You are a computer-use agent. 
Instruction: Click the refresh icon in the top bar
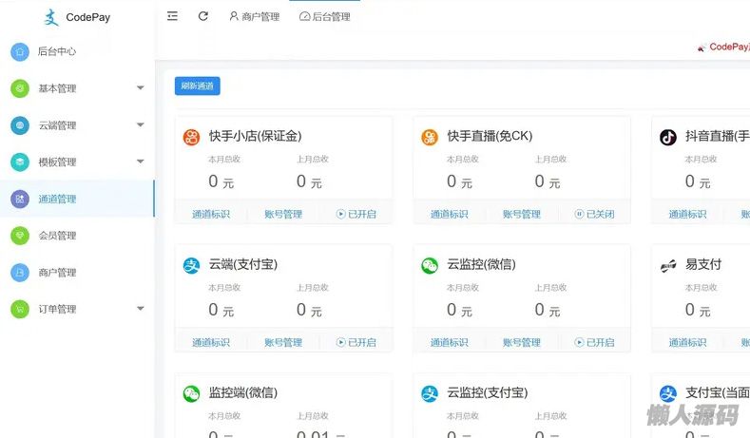[203, 16]
